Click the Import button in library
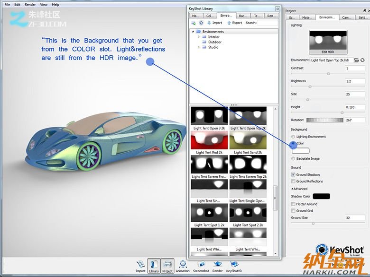This screenshot has width=370, height=277. click(214, 23)
